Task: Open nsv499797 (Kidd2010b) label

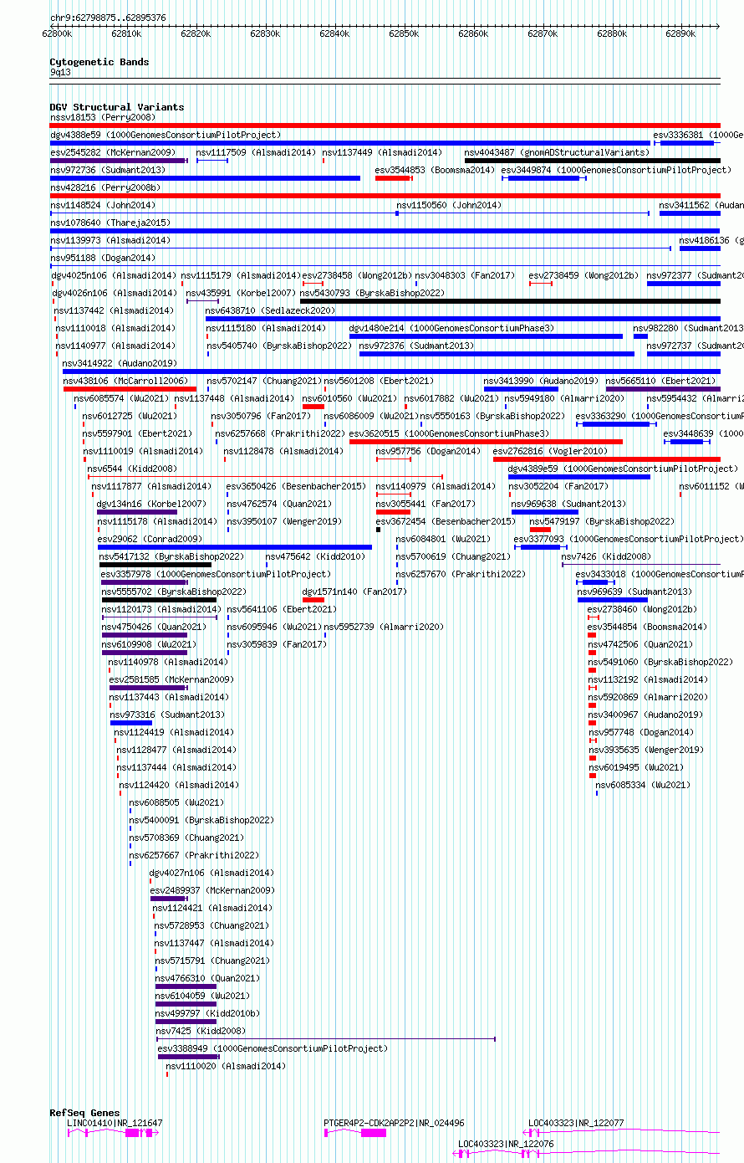Action: (x=208, y=1013)
